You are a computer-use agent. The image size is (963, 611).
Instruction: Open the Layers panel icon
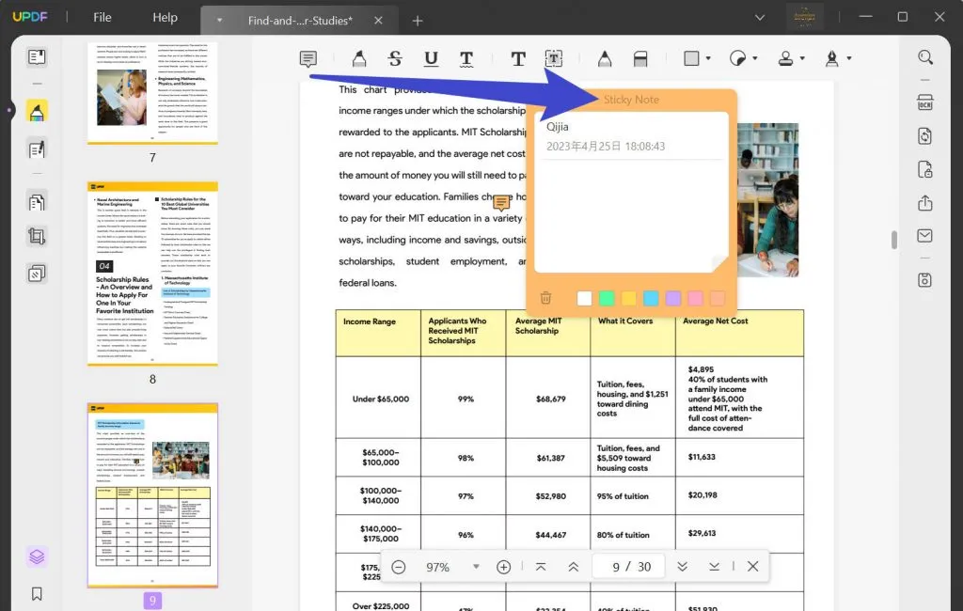[x=37, y=557]
